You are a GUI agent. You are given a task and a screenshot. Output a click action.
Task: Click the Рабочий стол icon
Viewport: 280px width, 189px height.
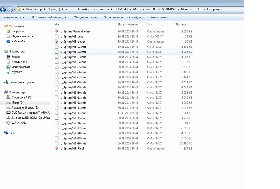point(8,41)
